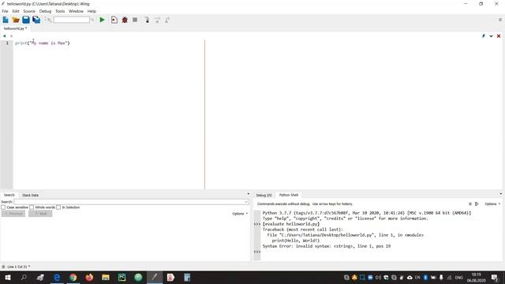
Task: Open the left bottom panel menu arrow
Action: click(248, 194)
